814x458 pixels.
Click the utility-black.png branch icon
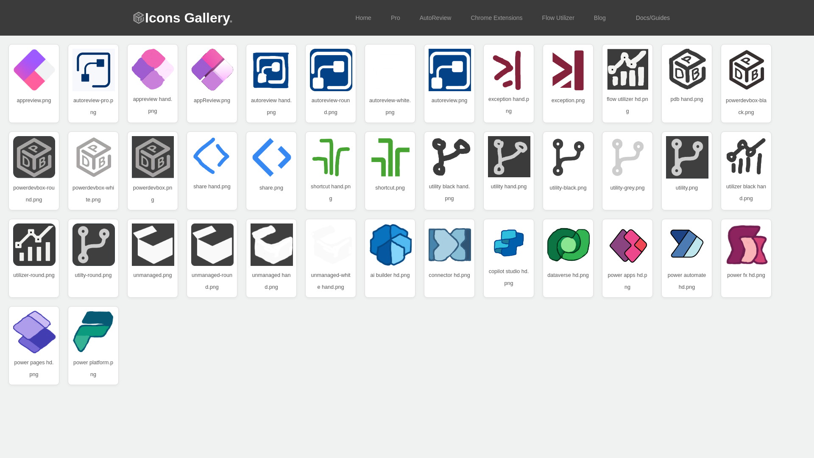[x=568, y=157]
